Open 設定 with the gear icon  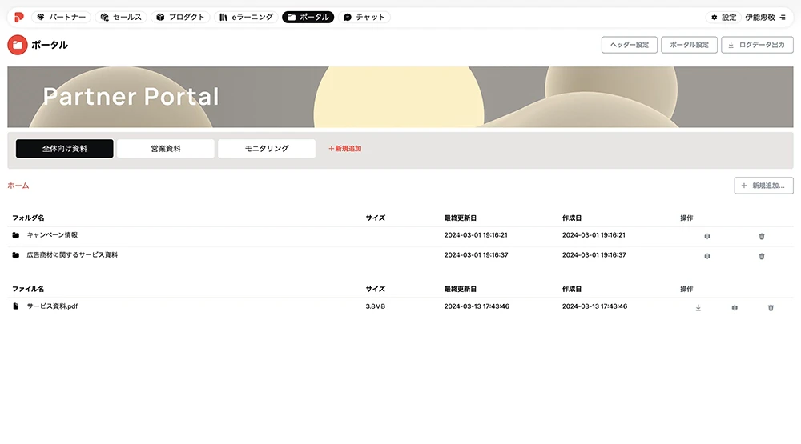724,17
